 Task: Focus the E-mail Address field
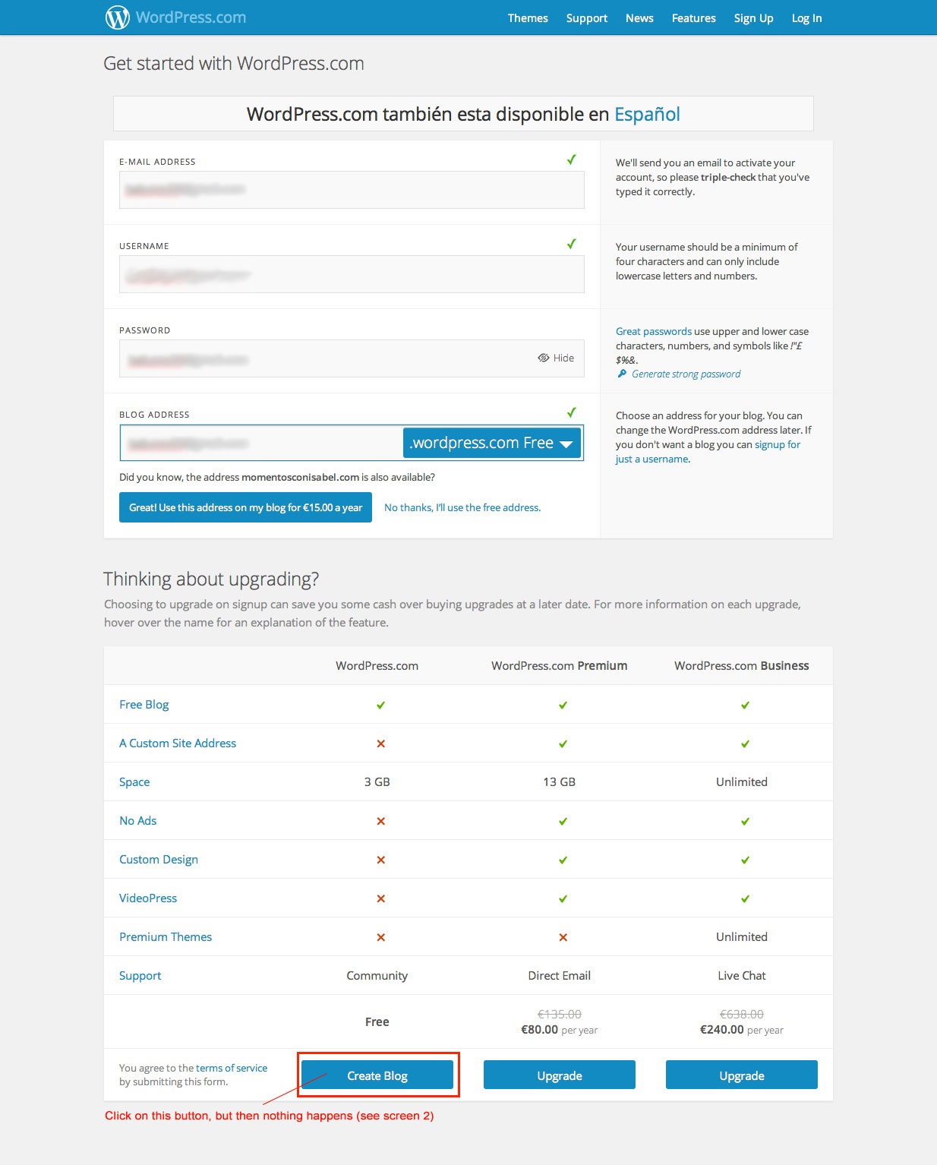(x=352, y=190)
